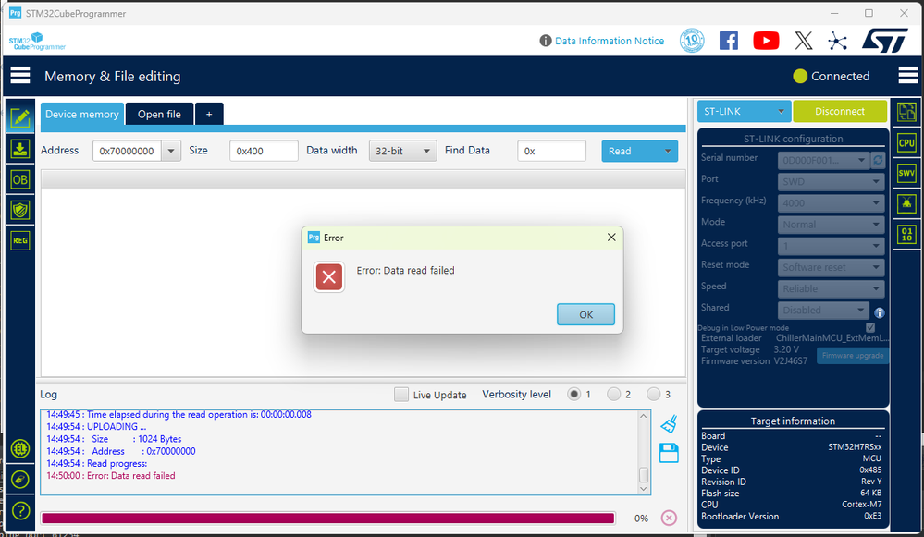The image size is (924, 537).
Task: Open the ST YouTube channel icon
Action: [x=766, y=41]
